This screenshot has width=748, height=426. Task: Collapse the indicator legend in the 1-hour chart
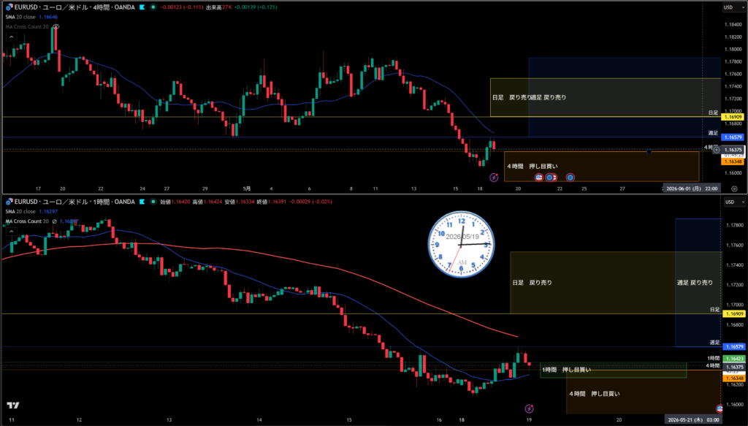12,232
